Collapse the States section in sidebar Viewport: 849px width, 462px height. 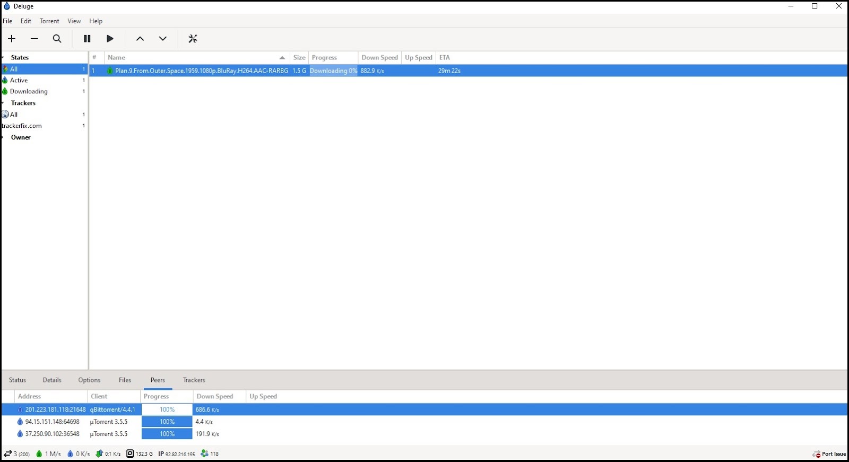pyautogui.click(x=3, y=58)
